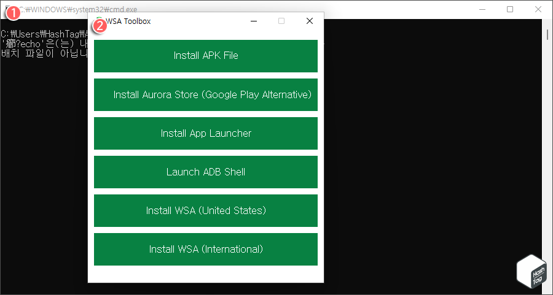
Task: Click the disabled maximize icon in WSA Toolbox
Action: [x=281, y=21]
